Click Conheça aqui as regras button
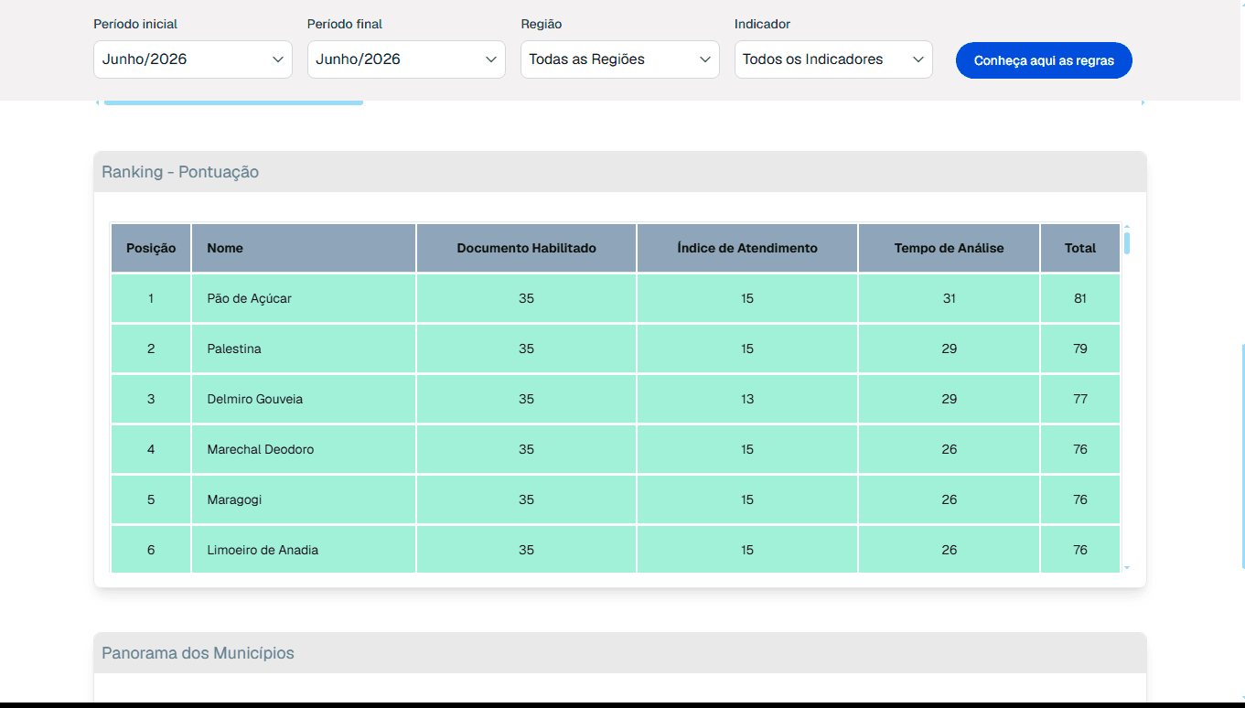 point(1044,60)
